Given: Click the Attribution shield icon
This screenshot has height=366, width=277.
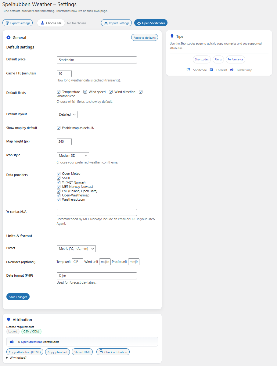Looking at the screenshot, I should (9, 320).
